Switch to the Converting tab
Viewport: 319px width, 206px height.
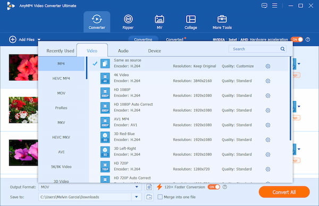(143, 39)
